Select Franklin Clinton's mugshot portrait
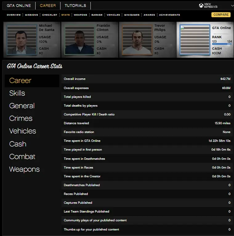234x236 pixels. pos(79,40)
